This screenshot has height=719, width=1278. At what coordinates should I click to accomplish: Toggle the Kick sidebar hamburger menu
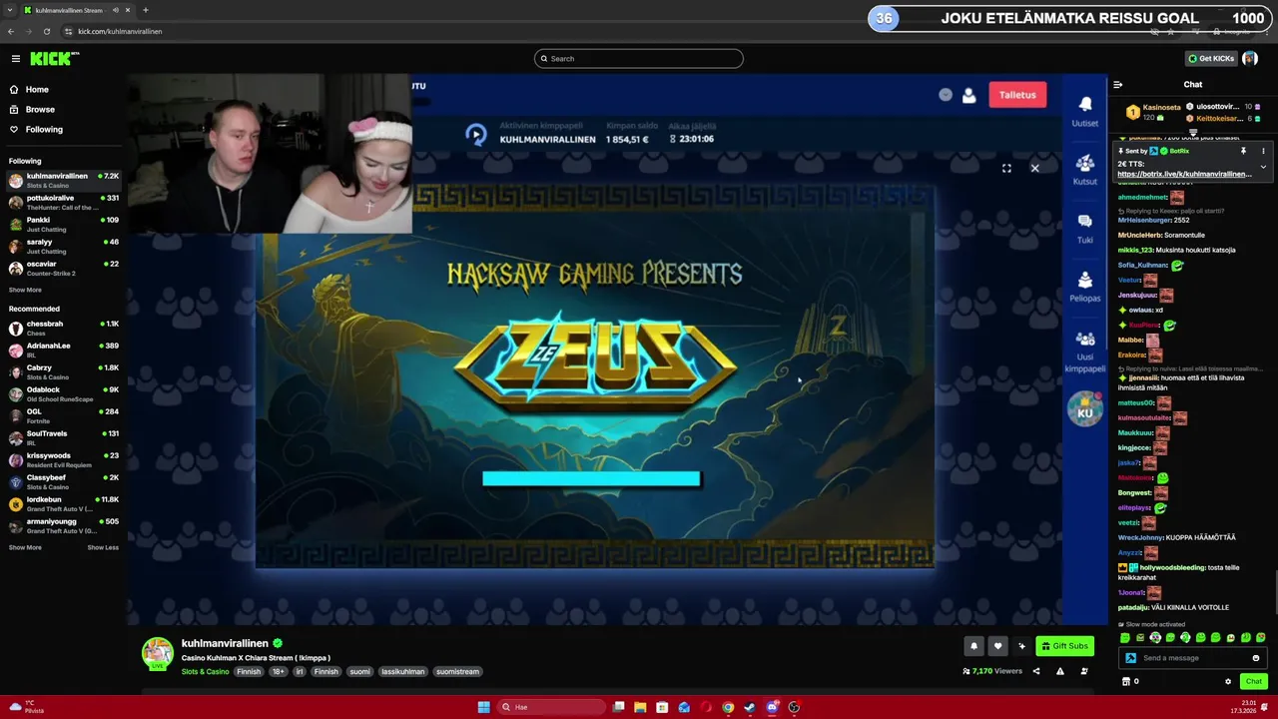tap(15, 59)
